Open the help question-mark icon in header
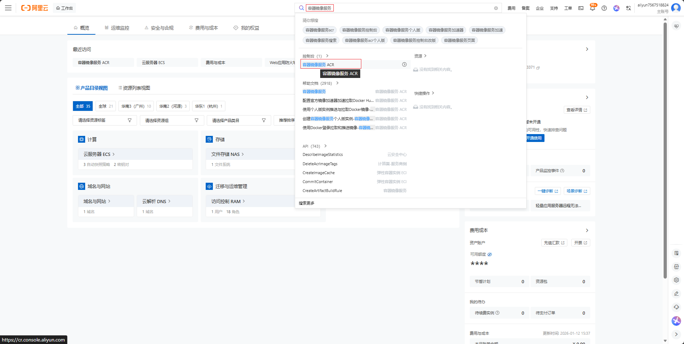The image size is (684, 344). coord(604,8)
